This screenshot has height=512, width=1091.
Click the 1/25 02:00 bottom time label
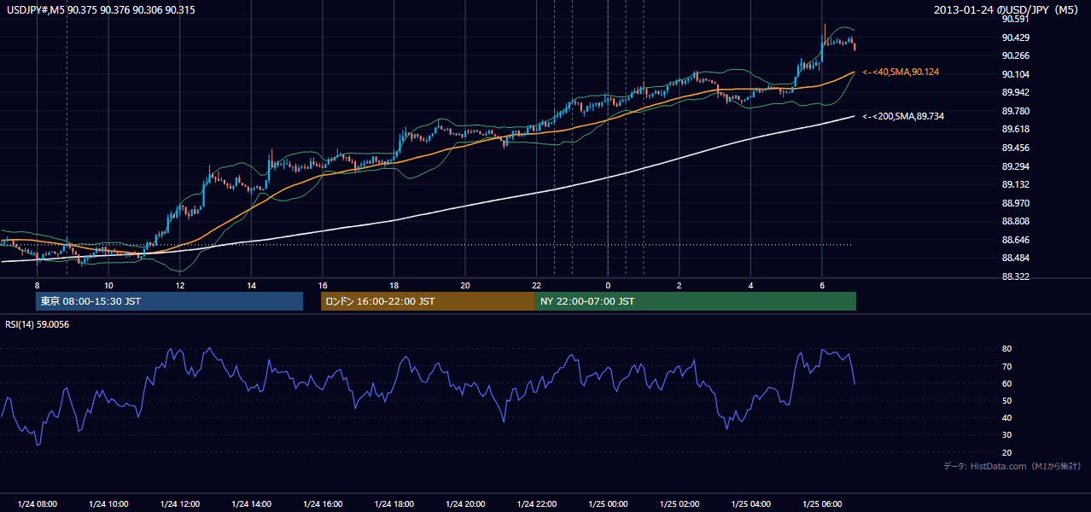tap(680, 504)
